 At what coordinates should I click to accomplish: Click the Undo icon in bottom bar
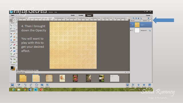coord(25,85)
